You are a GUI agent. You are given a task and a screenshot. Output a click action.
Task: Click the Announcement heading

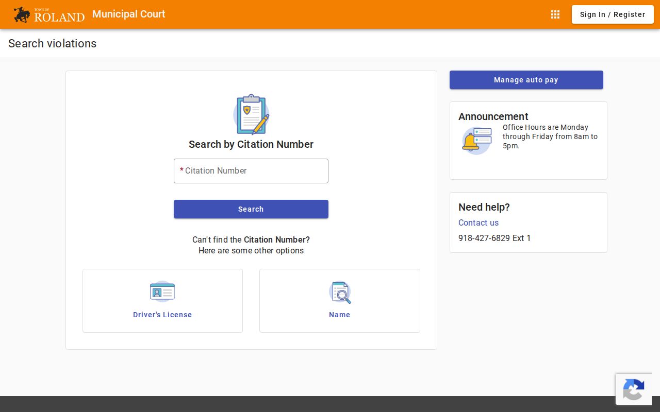pyautogui.click(x=493, y=116)
